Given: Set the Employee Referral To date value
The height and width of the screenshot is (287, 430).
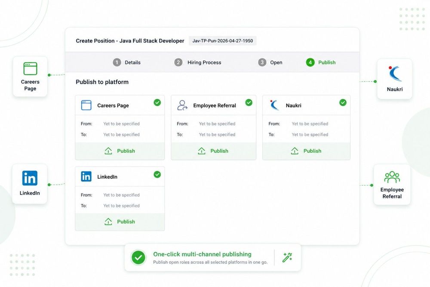Looking at the screenshot, I should 217,134.
